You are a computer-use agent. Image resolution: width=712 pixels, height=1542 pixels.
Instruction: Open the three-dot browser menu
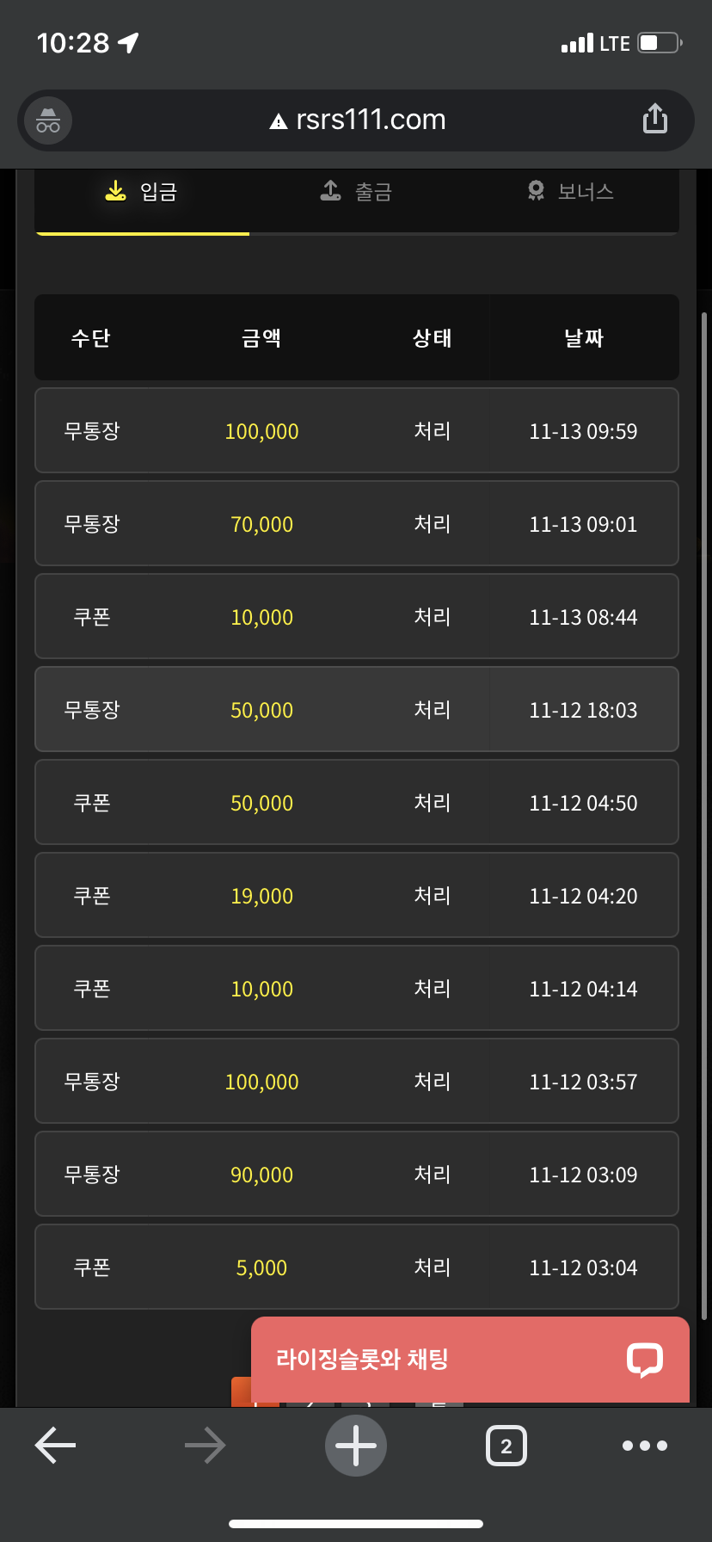point(645,1446)
